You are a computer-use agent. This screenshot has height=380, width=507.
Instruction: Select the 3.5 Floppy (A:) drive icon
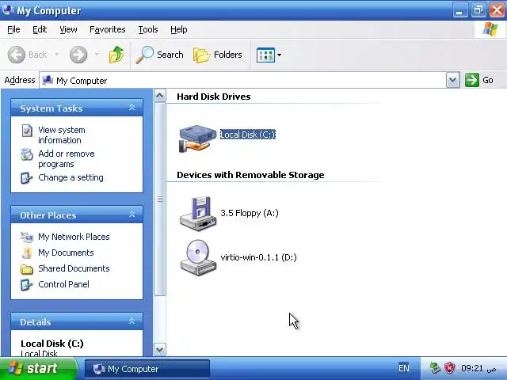pos(198,214)
